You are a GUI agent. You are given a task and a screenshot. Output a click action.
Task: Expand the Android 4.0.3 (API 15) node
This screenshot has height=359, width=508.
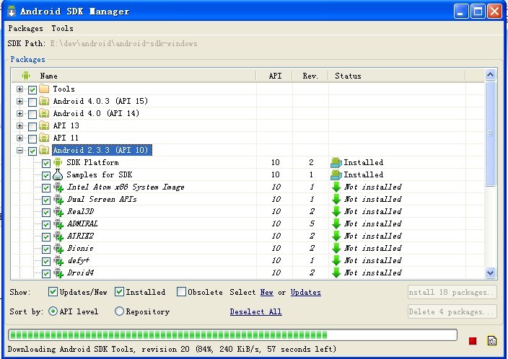(x=19, y=102)
